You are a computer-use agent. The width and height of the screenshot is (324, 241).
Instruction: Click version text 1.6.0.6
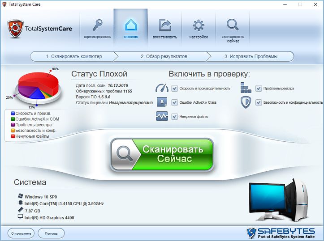(104, 97)
